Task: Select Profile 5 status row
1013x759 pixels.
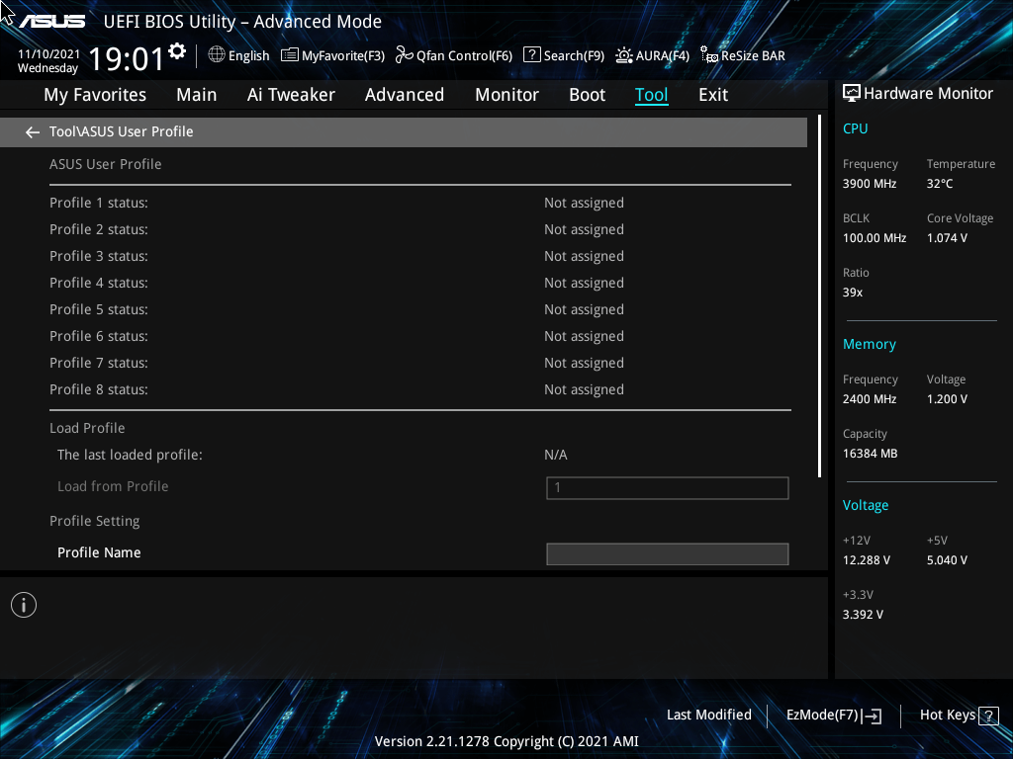Action: (419, 309)
